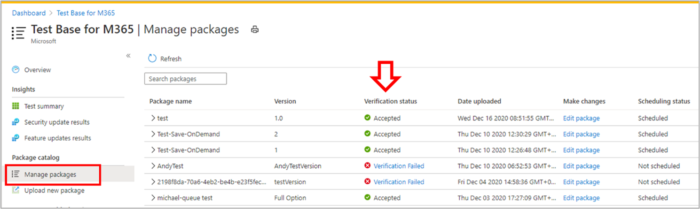Click Edit package for test version 1.0
This screenshot has height=209, width=700.
click(x=582, y=118)
